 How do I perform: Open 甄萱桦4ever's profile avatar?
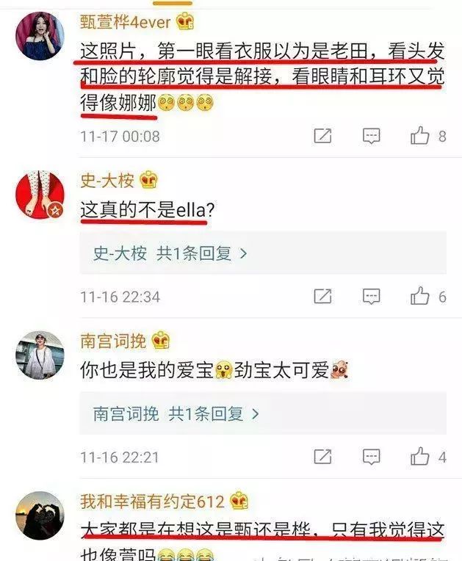click(x=40, y=35)
